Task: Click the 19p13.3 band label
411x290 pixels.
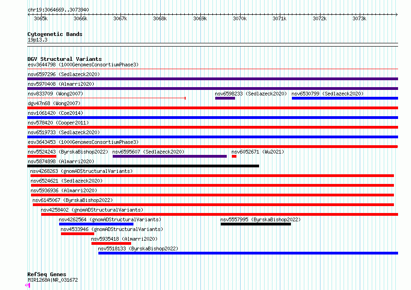Action: coord(37,40)
